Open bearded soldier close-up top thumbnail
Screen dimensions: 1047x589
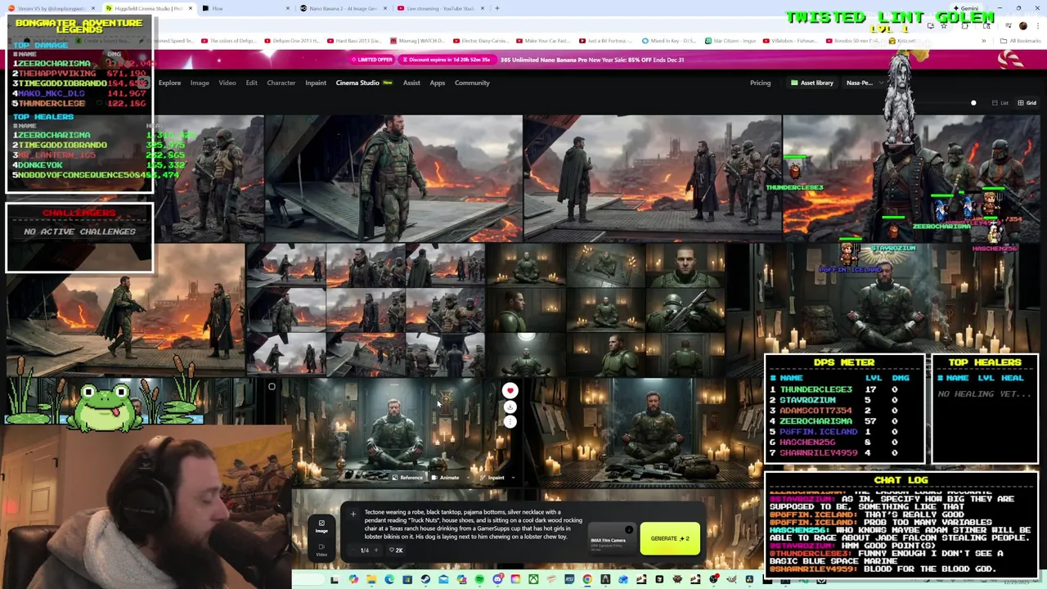click(x=393, y=178)
